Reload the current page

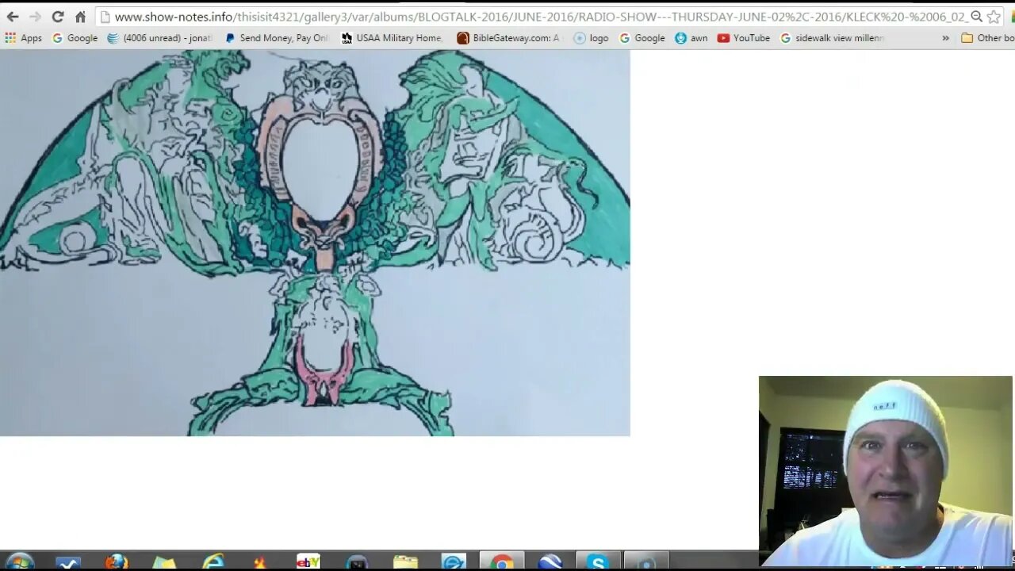(x=58, y=17)
